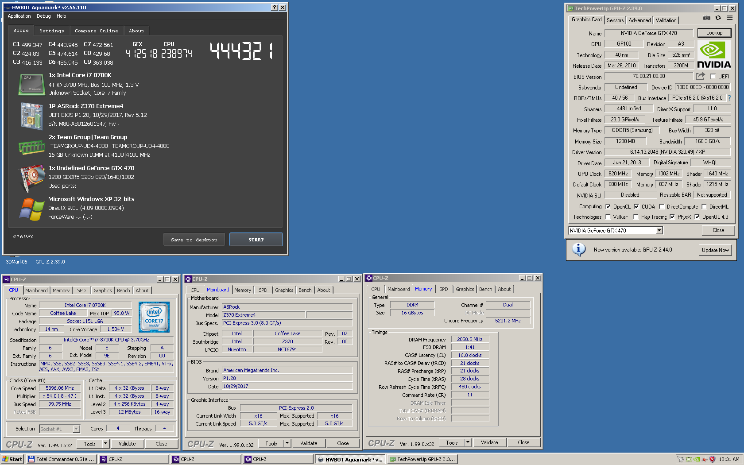
Task: Switch to the Compare Online tab
Action: point(96,31)
